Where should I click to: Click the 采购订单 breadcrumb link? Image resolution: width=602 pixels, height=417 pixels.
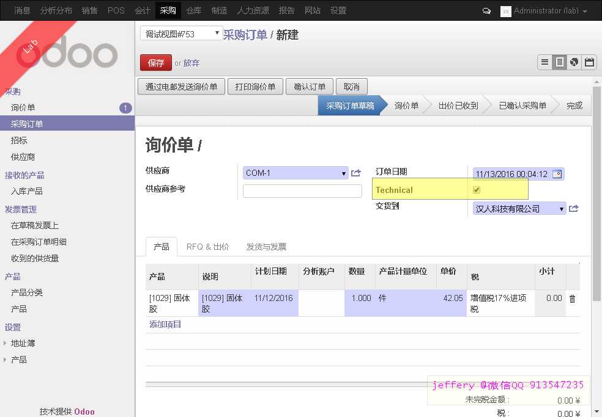pyautogui.click(x=245, y=35)
